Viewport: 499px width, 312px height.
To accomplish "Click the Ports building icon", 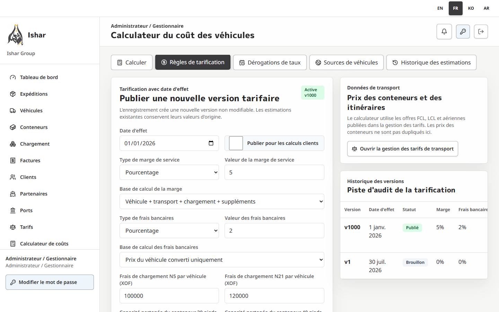I will pos(13,210).
